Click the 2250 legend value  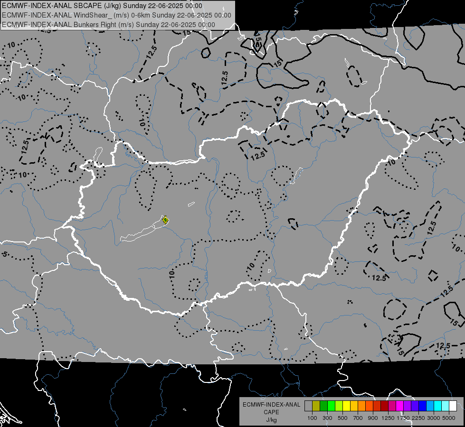pos(418,418)
